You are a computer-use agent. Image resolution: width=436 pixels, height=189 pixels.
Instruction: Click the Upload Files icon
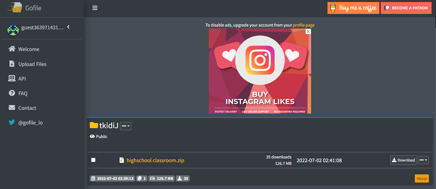(12, 64)
